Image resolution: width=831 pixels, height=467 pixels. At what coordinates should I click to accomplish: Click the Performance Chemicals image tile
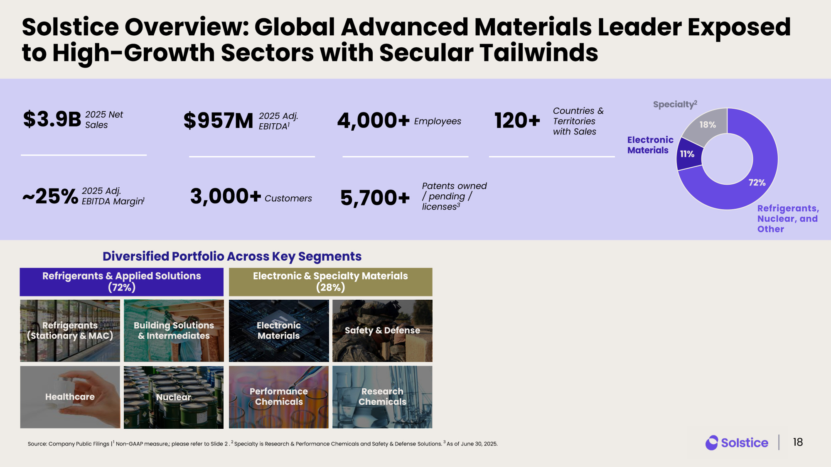[x=279, y=397]
